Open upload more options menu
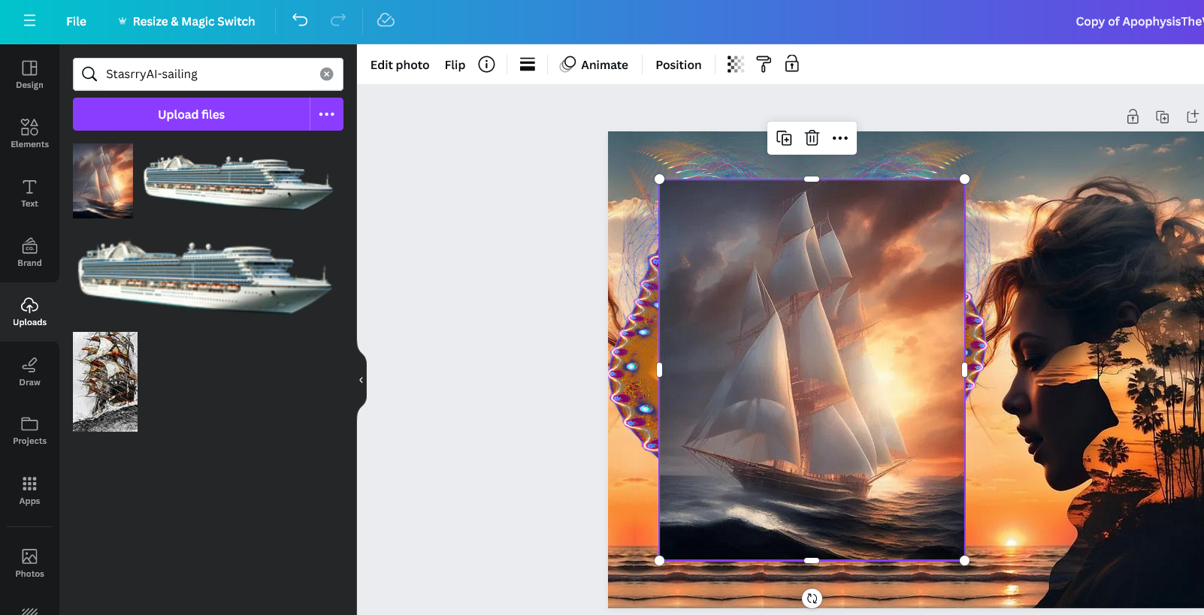 pyautogui.click(x=326, y=114)
